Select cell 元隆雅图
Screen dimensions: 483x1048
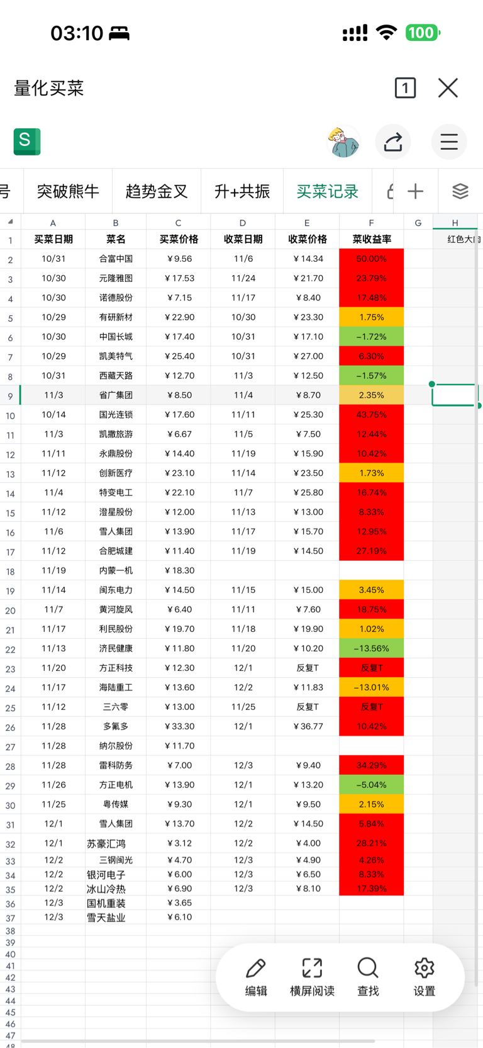116,278
